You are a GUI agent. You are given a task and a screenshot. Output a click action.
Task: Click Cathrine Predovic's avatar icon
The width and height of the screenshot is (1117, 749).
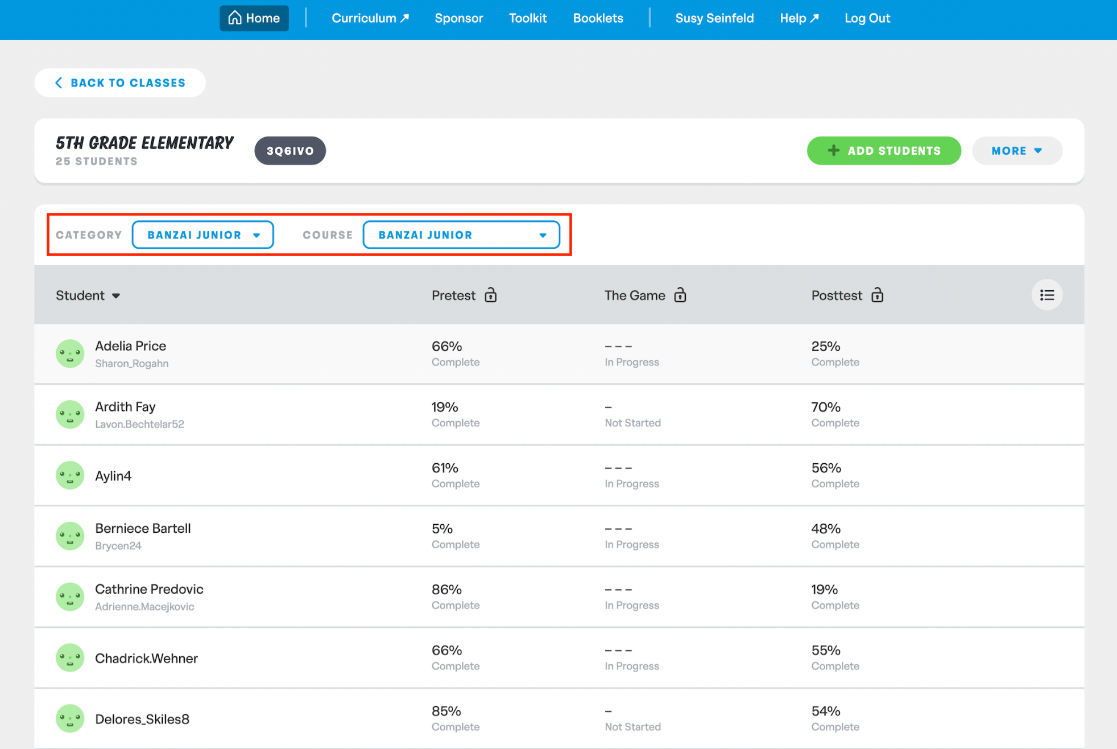pyautogui.click(x=70, y=597)
